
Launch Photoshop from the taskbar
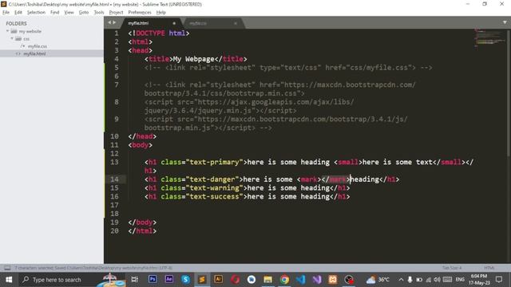(153, 280)
